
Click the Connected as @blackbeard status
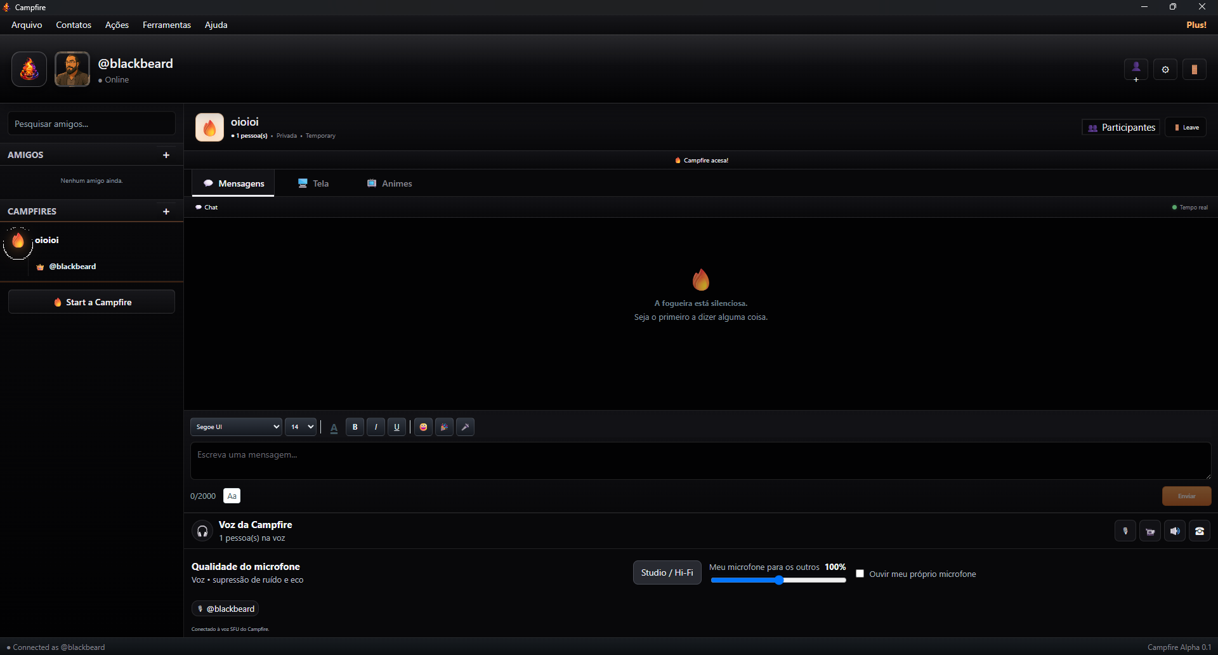[x=56, y=647]
